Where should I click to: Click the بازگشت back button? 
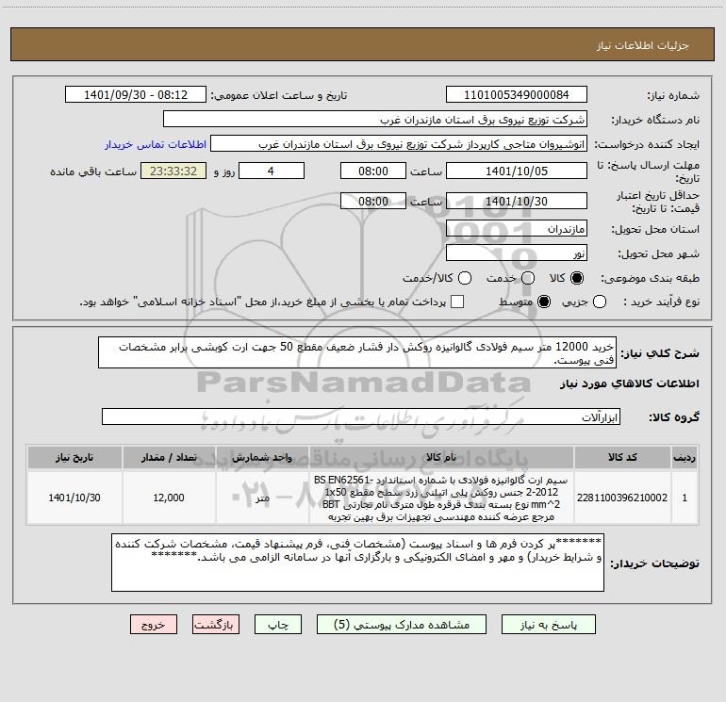click(x=216, y=625)
